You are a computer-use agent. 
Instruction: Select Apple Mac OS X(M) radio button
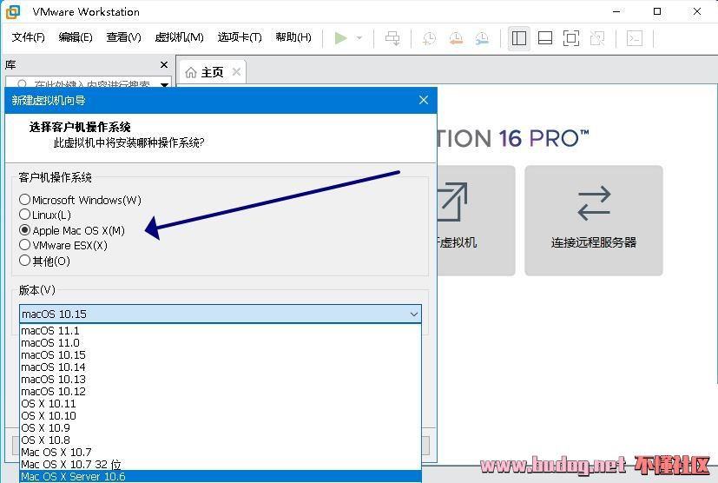(x=24, y=229)
